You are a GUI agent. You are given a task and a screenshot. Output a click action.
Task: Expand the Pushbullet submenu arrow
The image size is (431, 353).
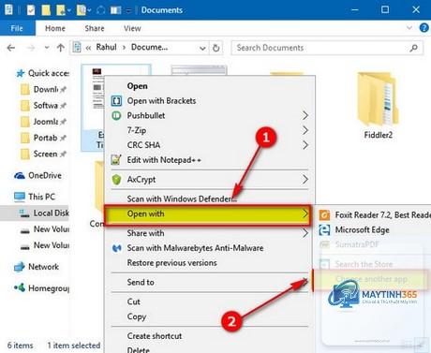click(305, 115)
